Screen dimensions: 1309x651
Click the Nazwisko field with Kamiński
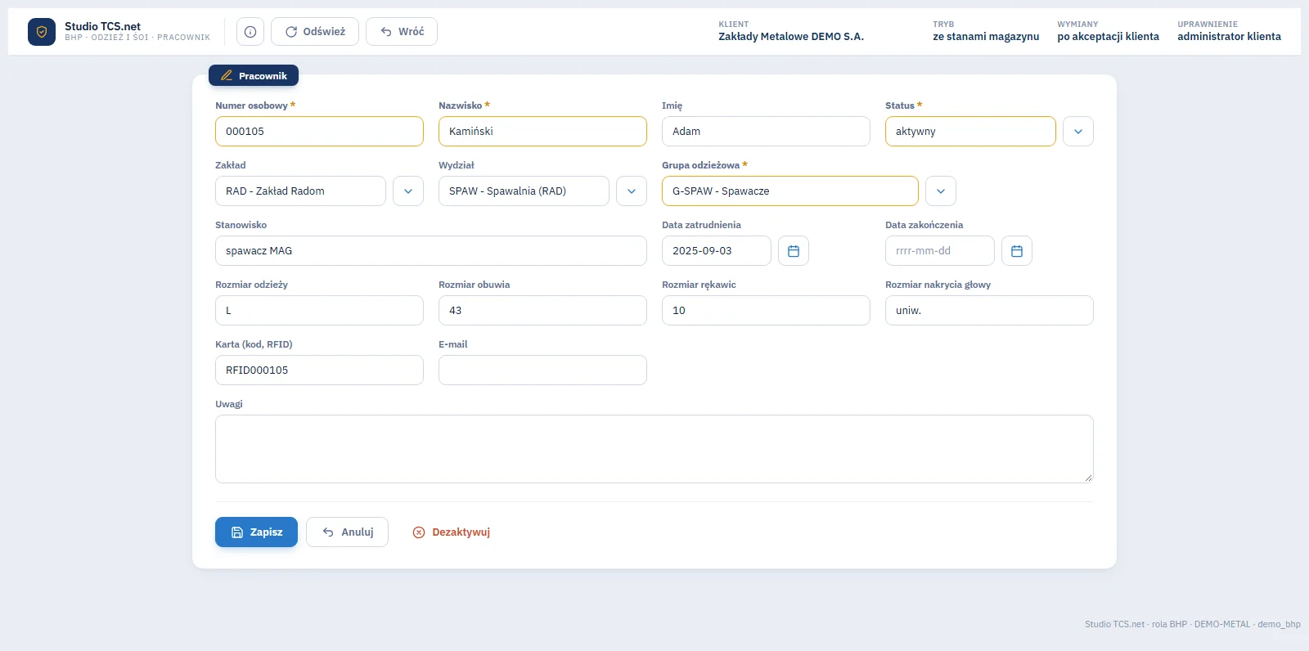click(542, 132)
